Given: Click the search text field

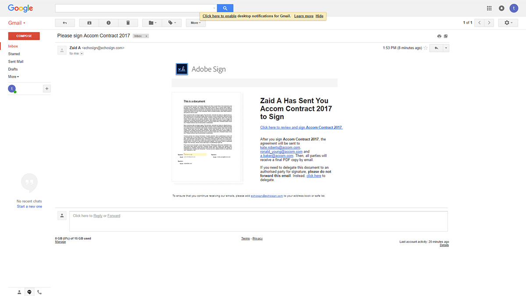Looking at the screenshot, I should 134,8.
